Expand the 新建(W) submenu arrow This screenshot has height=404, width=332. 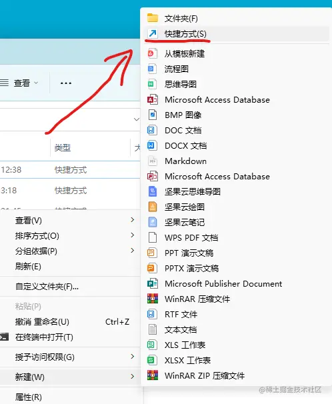(133, 377)
